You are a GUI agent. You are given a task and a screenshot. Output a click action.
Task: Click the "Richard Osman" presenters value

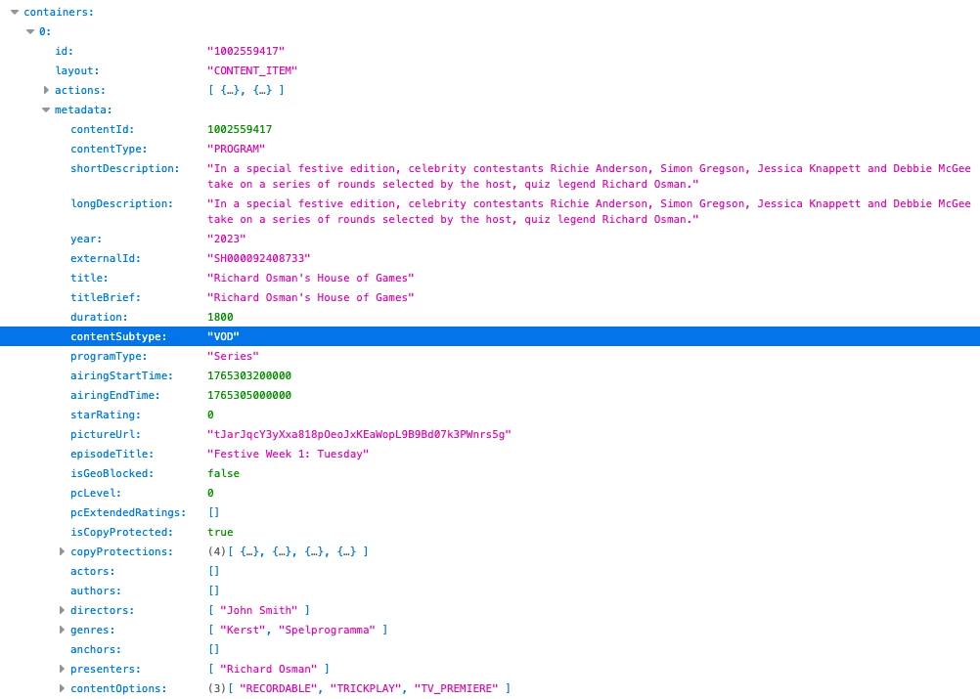pos(269,669)
